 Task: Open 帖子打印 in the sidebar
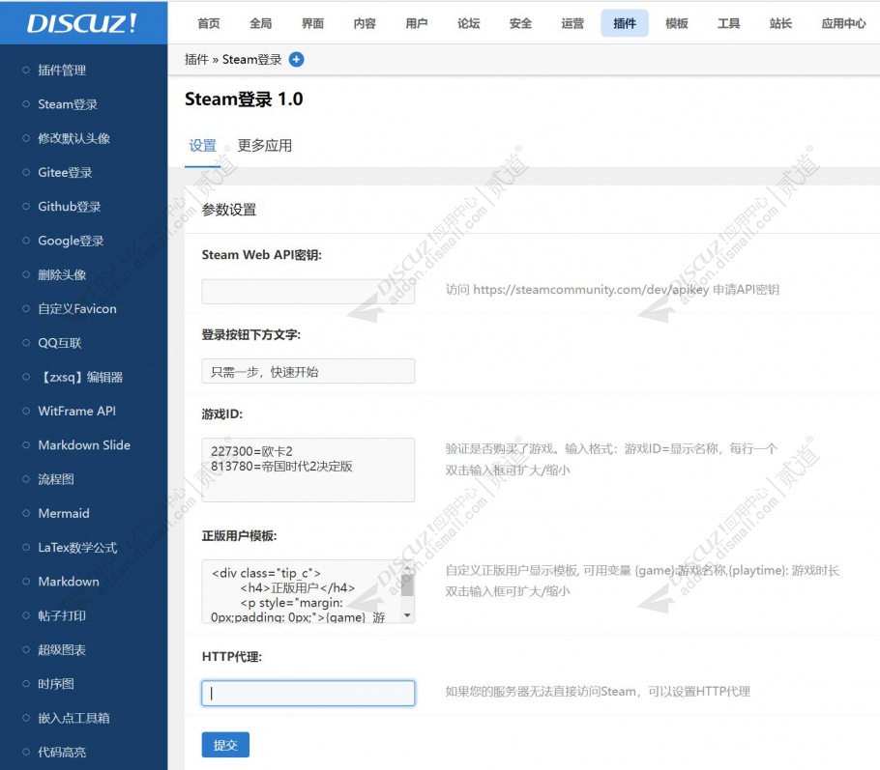point(62,615)
